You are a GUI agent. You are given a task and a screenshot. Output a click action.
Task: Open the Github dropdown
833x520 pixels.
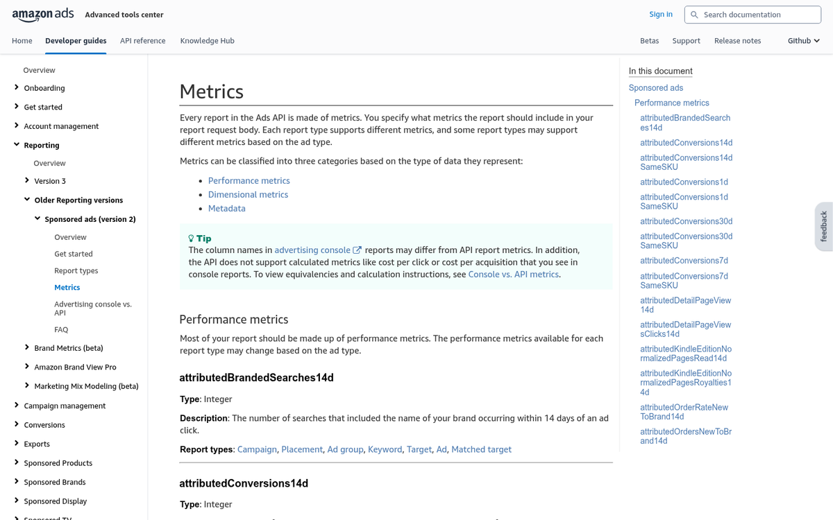(802, 40)
